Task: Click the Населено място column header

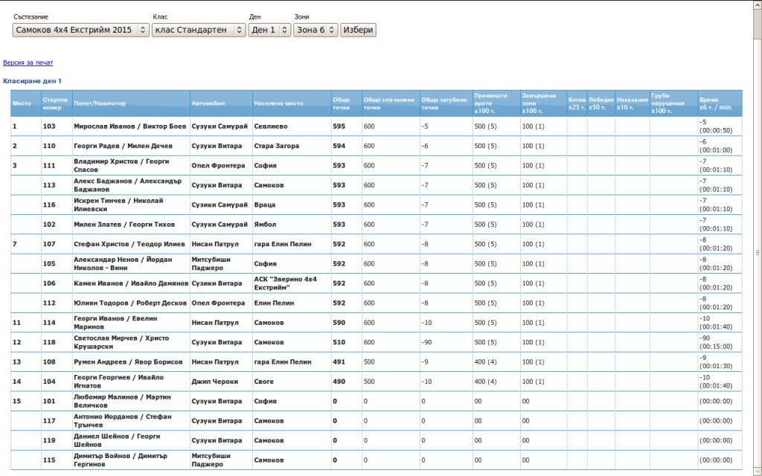Action: click(x=278, y=103)
